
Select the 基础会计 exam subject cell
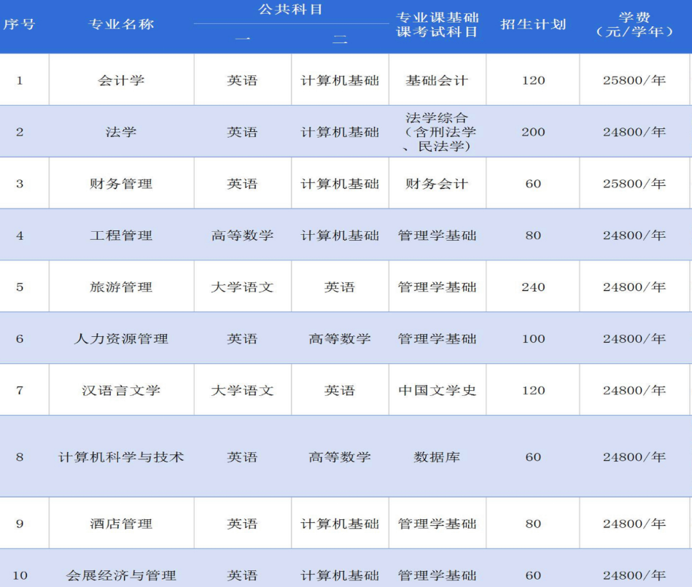437,80
